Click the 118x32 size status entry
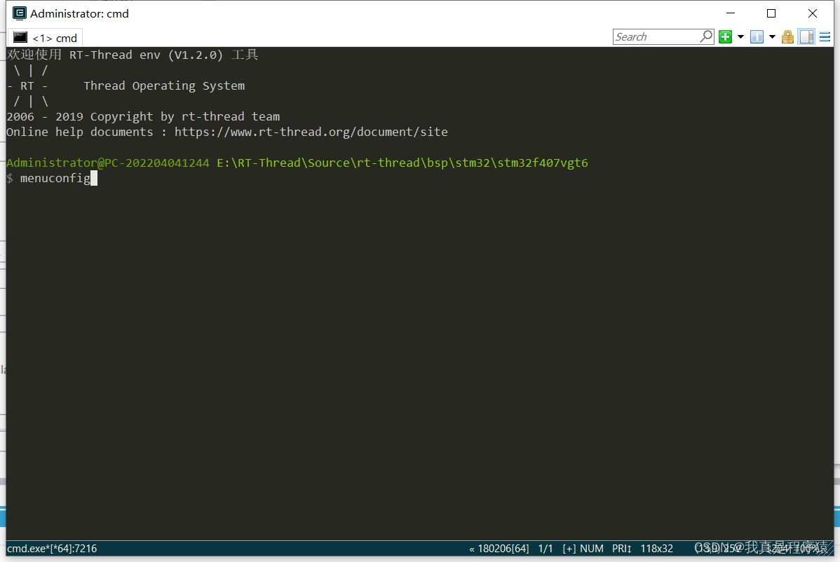Viewport: 840px width, 562px height. [657, 549]
